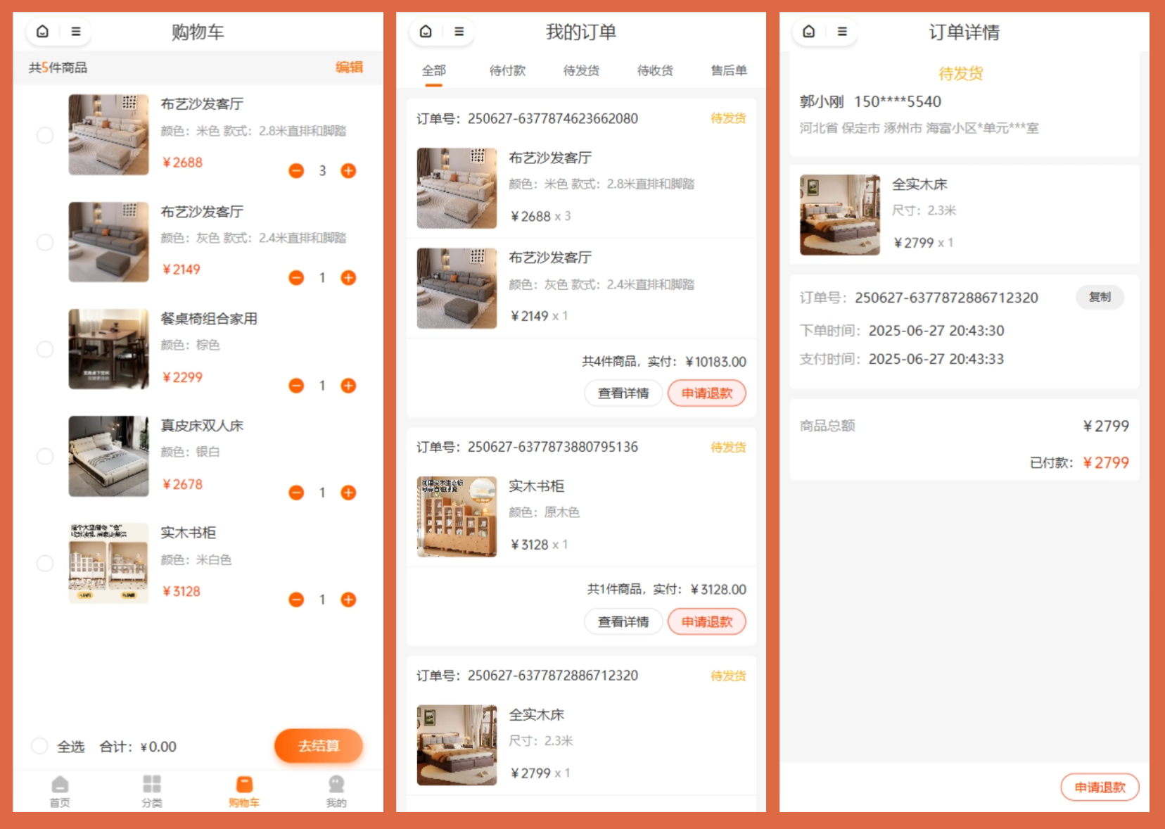Switch to the 待付款 orders tab
Image resolution: width=1165 pixels, height=829 pixels.
coord(507,70)
